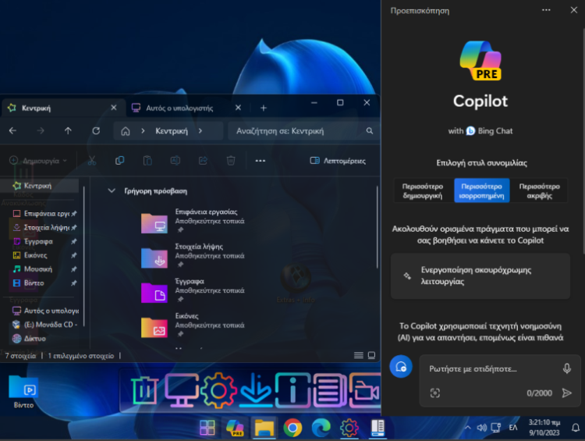Image resolution: width=585 pixels, height=441 pixels.
Task: Click the clock showing 3:21:10 πμ
Action: click(x=544, y=428)
